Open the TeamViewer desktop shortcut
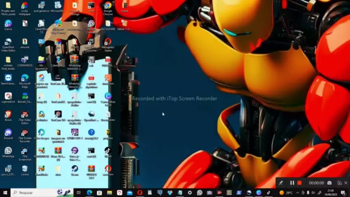 8,80
